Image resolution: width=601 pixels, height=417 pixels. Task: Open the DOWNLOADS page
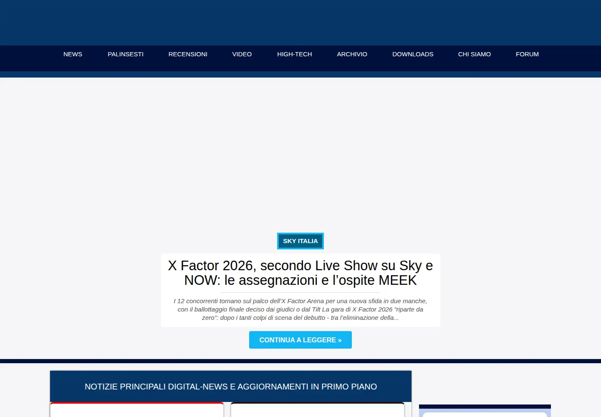click(x=413, y=54)
